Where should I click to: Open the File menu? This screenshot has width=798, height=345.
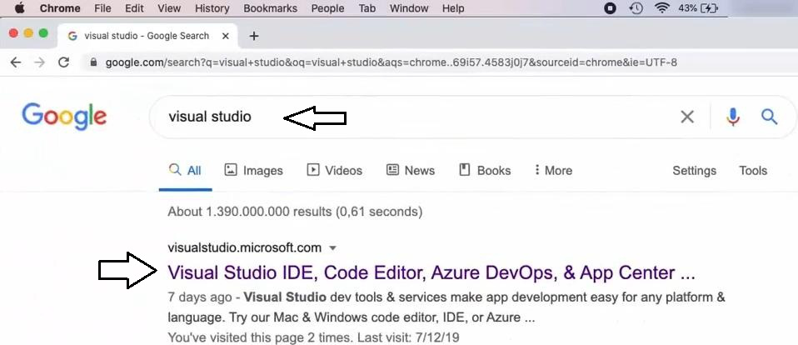coord(102,8)
